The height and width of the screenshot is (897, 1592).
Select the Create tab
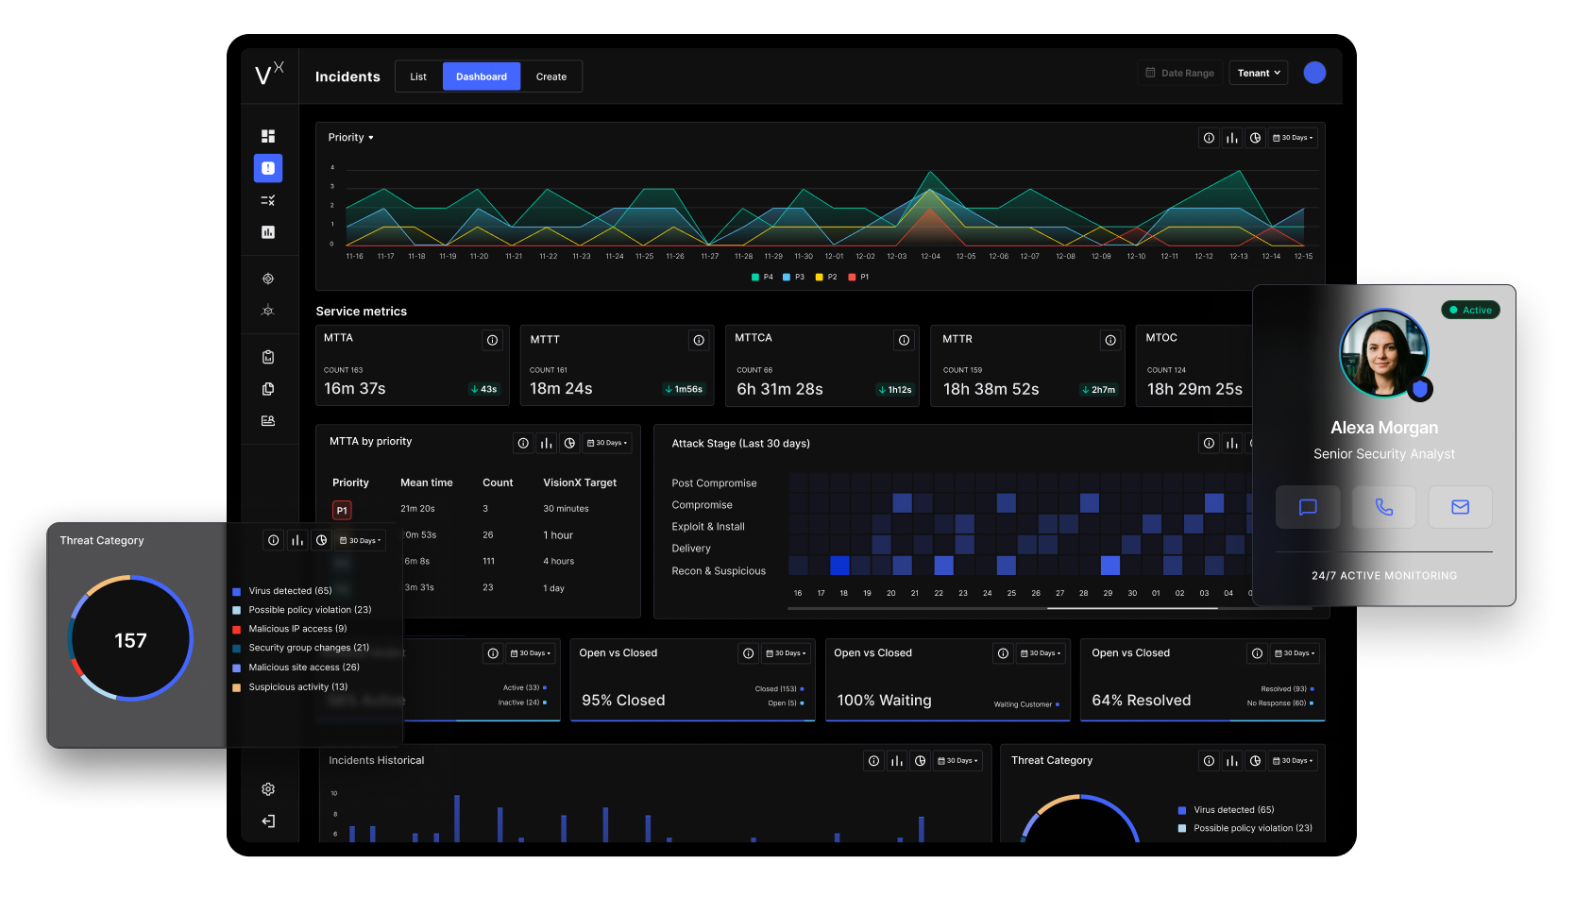551,76
